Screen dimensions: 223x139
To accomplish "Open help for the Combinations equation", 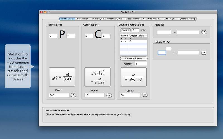I will click(x=109, y=95).
